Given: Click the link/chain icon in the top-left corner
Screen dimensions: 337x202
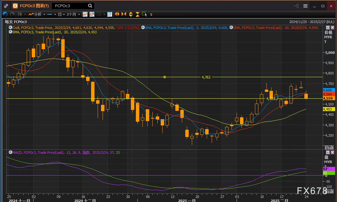Looking at the screenshot, I should click(x=6, y=6).
